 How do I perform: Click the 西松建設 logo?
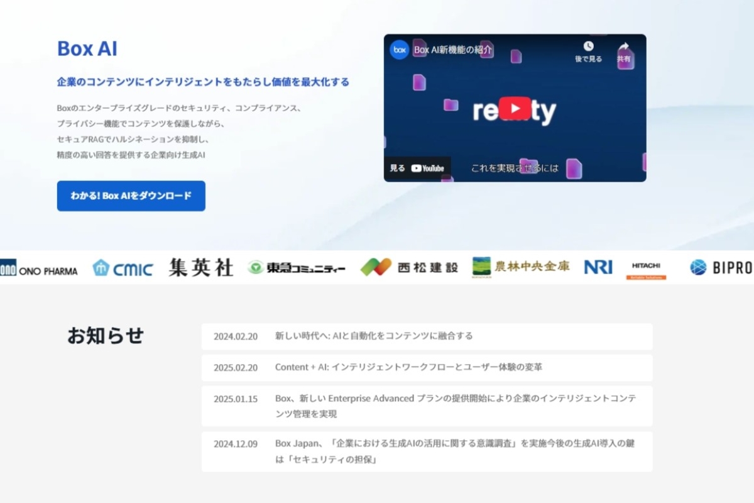[x=409, y=267]
